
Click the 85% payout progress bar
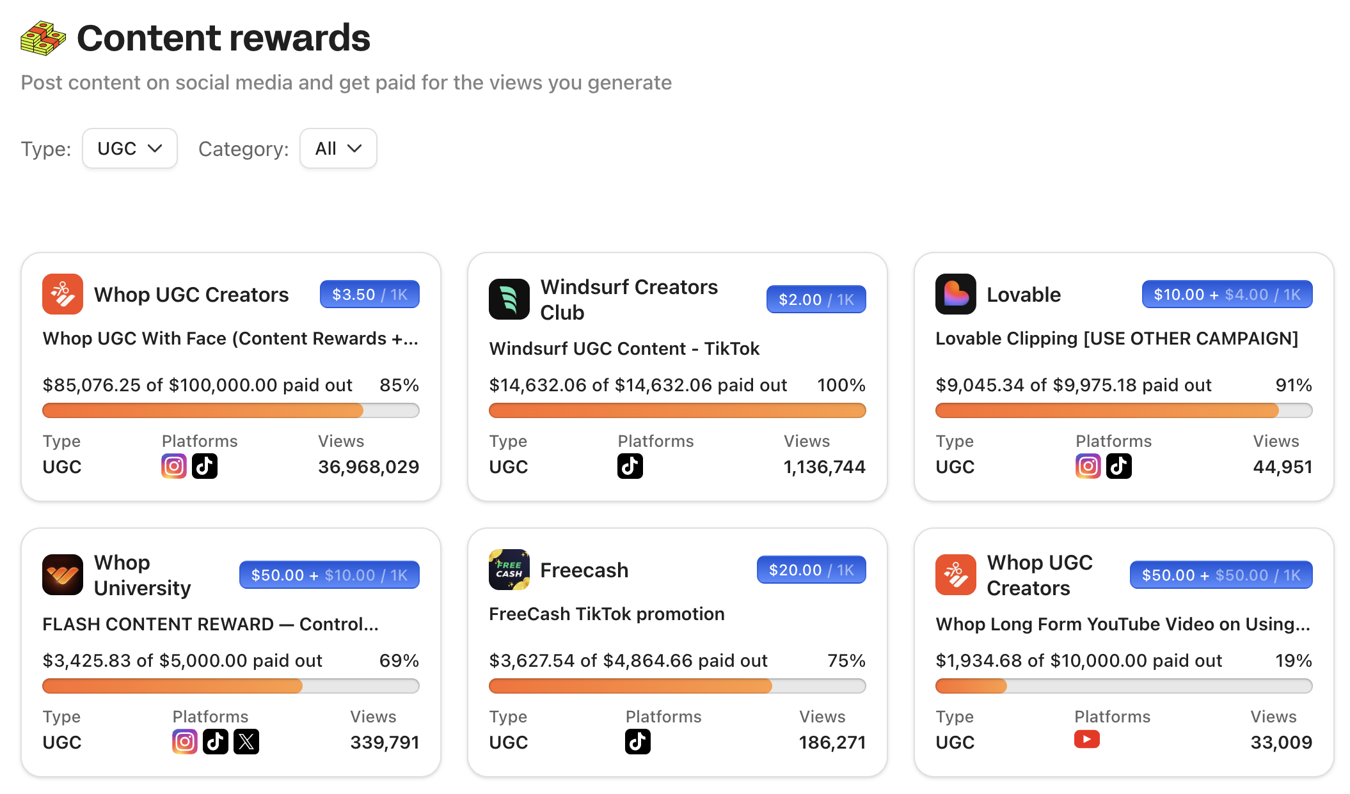230,410
